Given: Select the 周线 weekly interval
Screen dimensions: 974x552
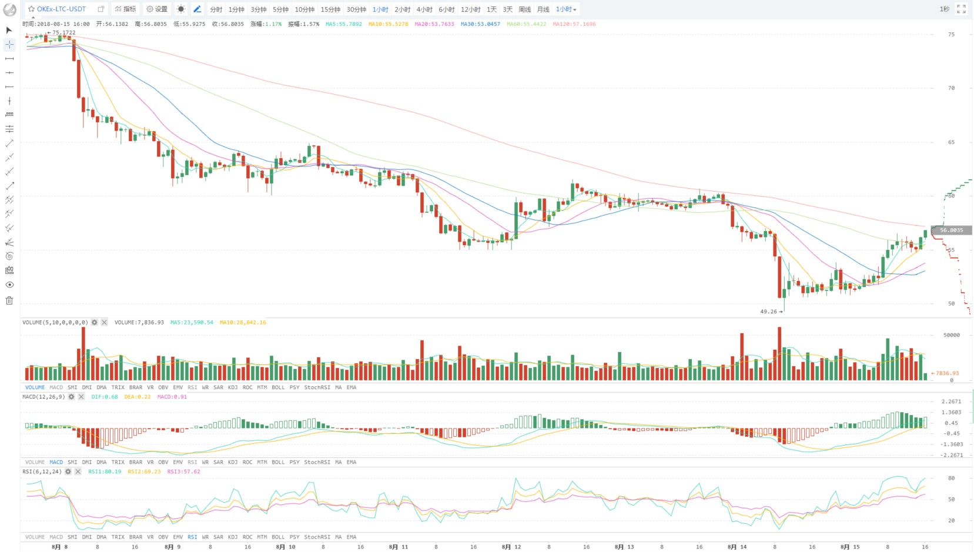Looking at the screenshot, I should click(x=525, y=9).
